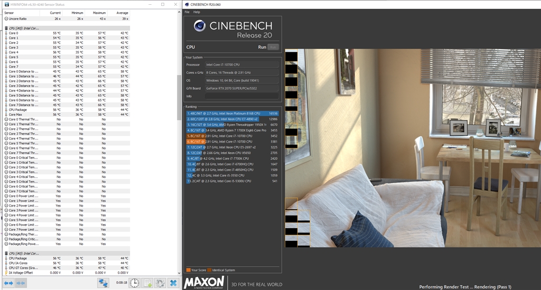This screenshot has width=541, height=290.
Task: Click the HWiNFO scrollbar up arrow
Action: pyautogui.click(x=179, y=13)
